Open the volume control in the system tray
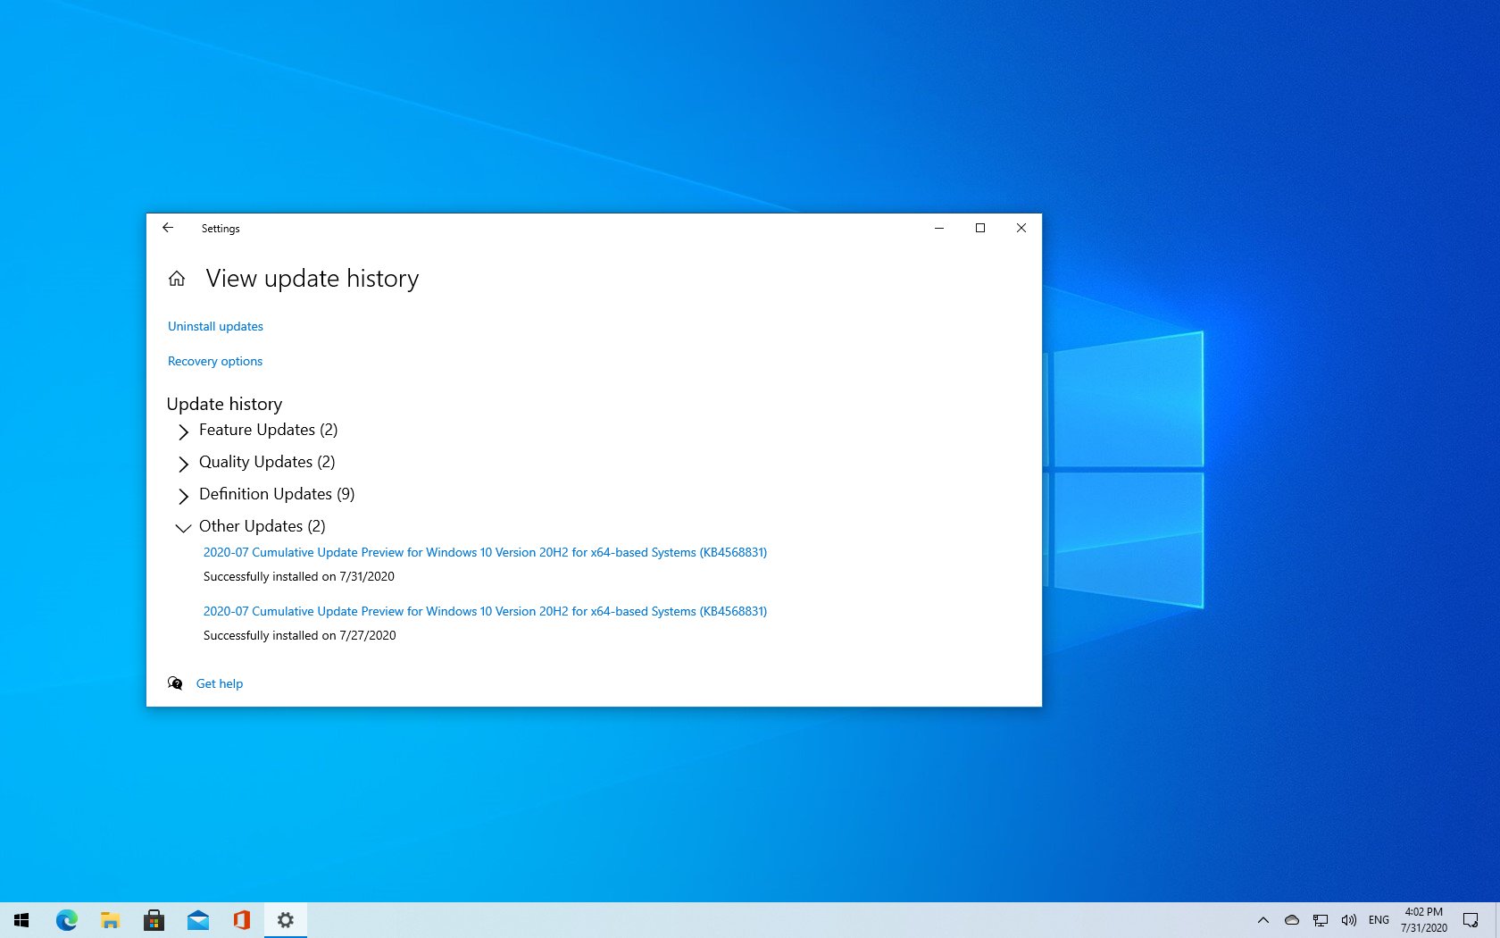Screen dimensions: 1500x938 1349,920
